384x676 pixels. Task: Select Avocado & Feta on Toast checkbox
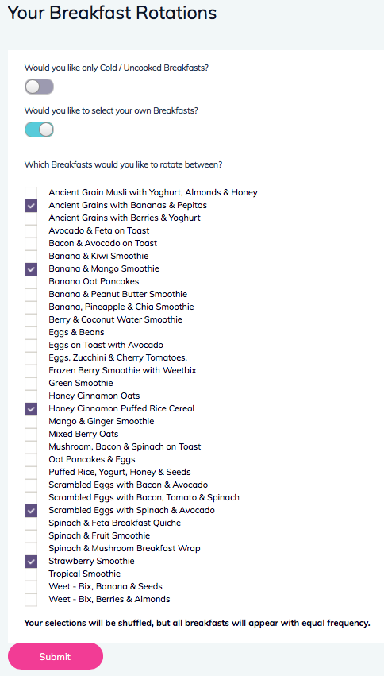31,231
